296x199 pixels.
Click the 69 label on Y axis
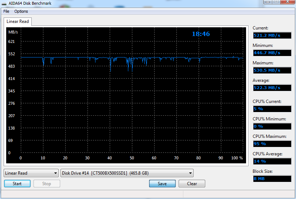10,140
